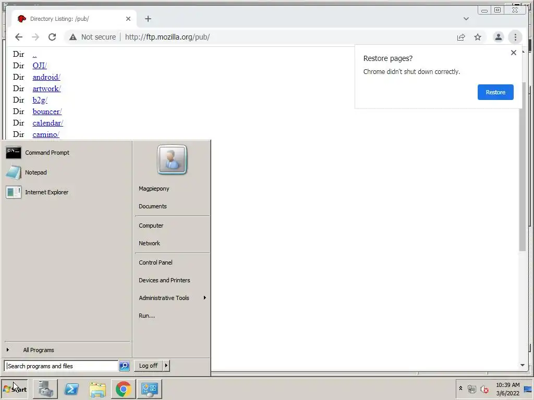Open Chrome three-dot menu
Viewport: 534px width, 400px height.
click(515, 37)
